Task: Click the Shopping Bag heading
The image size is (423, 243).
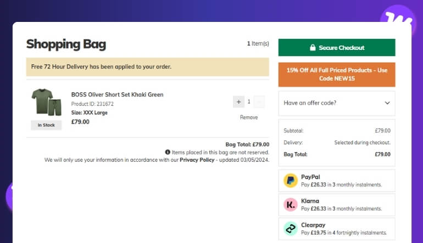Action: pyautogui.click(x=66, y=44)
